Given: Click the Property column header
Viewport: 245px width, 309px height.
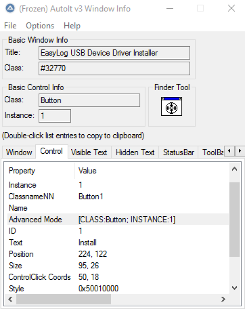Looking at the screenshot, I should (40, 171).
